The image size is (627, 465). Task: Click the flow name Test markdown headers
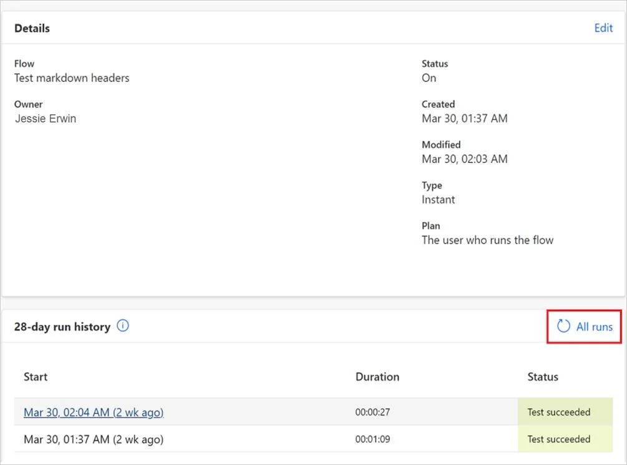coord(72,77)
